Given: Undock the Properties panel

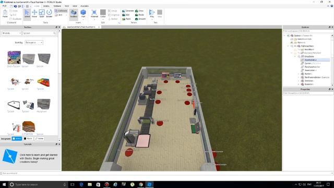Looking at the screenshot, I should 329,89.
